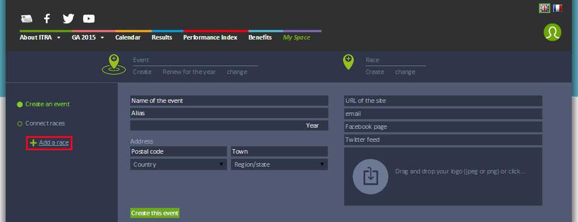Viewport: 578px width, 222px height.
Task: Switch language with the French flag
Action: click(x=558, y=8)
